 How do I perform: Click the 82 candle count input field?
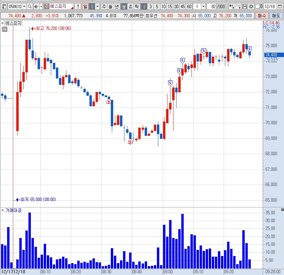tap(211, 7)
